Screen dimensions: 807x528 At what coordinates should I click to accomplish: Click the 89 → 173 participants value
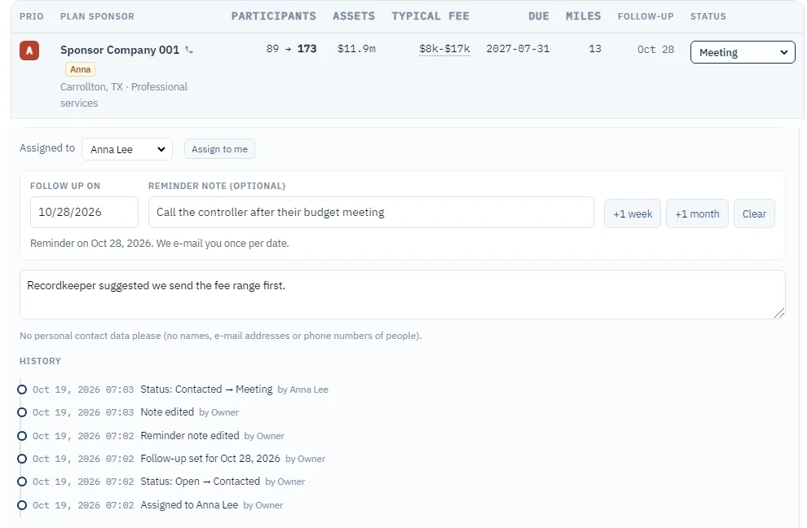tap(291, 49)
